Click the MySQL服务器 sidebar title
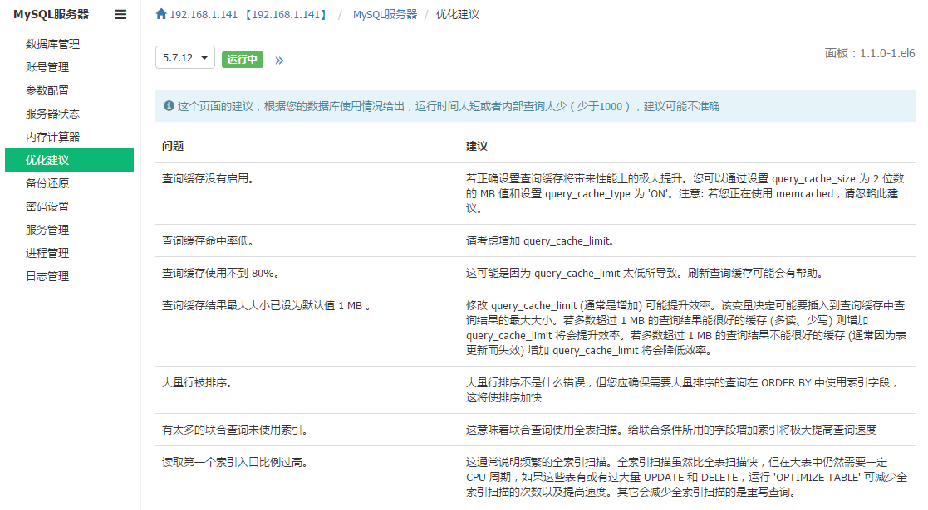Viewport: 928px width, 510px height. [51, 14]
